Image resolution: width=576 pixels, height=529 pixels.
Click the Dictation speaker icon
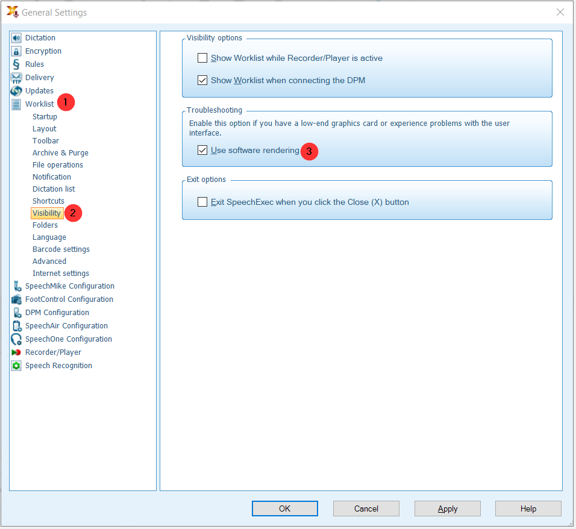point(16,38)
